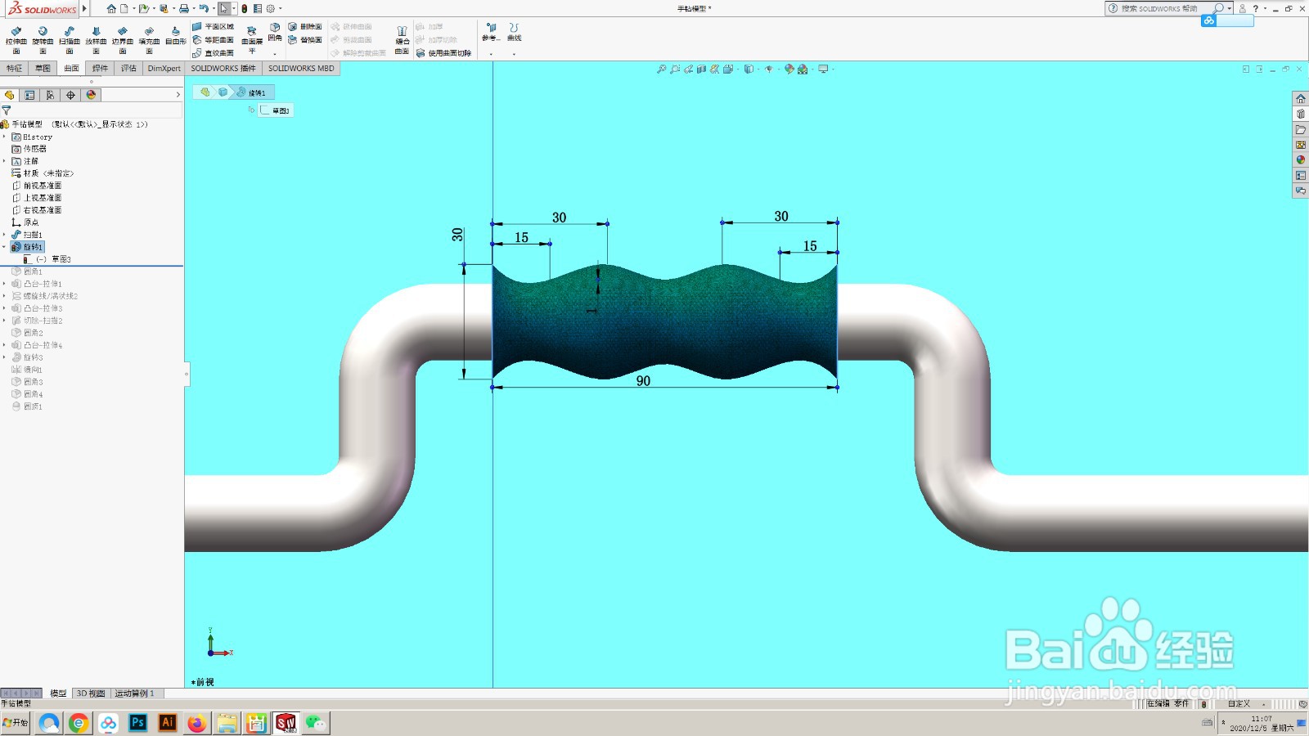This screenshot has height=736, width=1309.
Task: Select the 填充曲面 filled surface tool
Action: pos(149,39)
